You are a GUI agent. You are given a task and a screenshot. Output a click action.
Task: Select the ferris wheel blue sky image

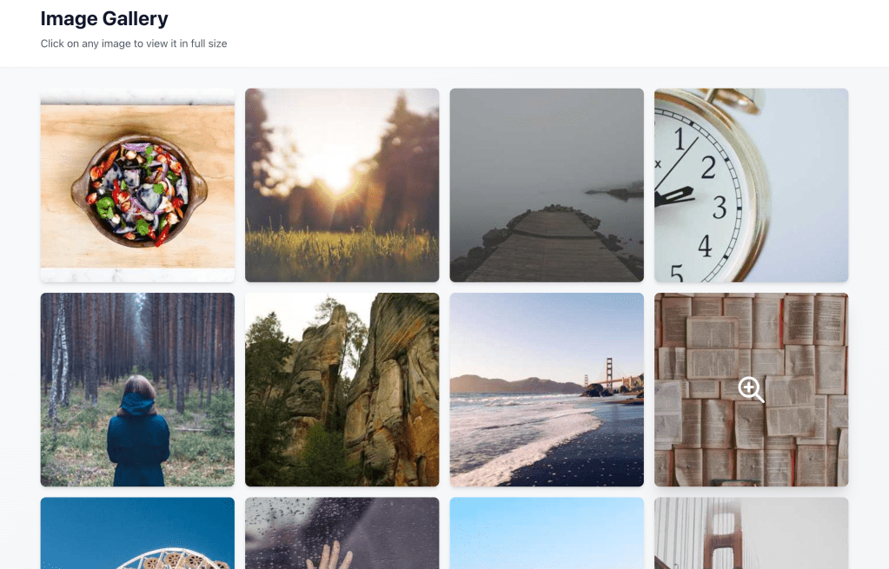pyautogui.click(x=137, y=533)
